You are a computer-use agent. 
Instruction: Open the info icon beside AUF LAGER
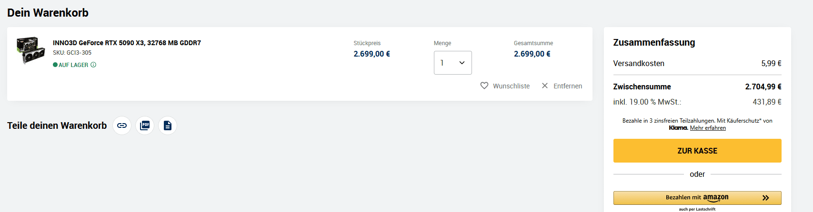pos(93,65)
